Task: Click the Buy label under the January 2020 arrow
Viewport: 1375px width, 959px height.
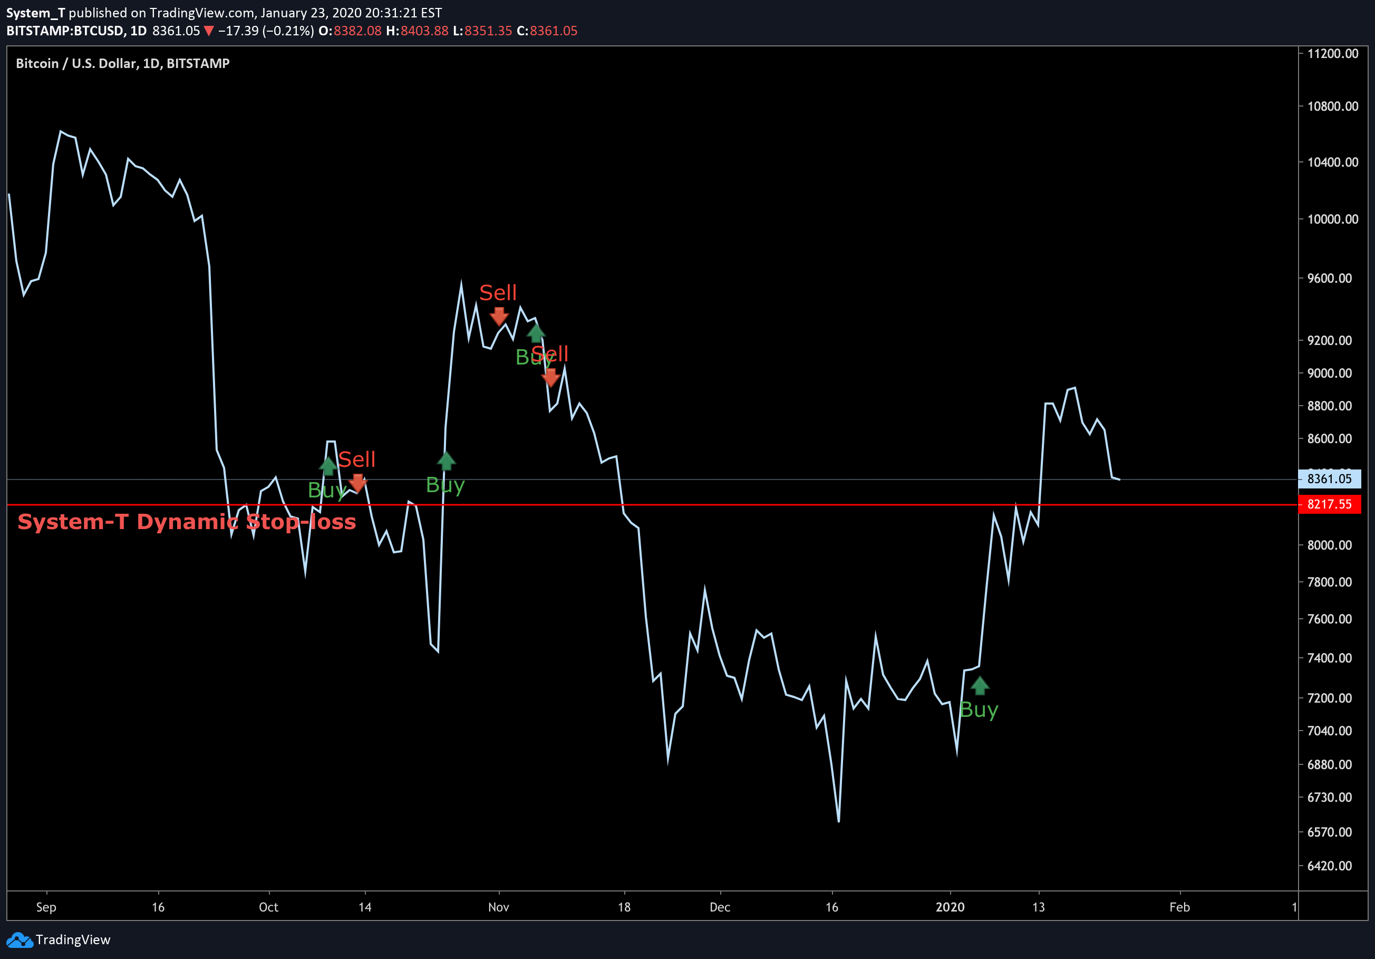Action: pyautogui.click(x=979, y=711)
